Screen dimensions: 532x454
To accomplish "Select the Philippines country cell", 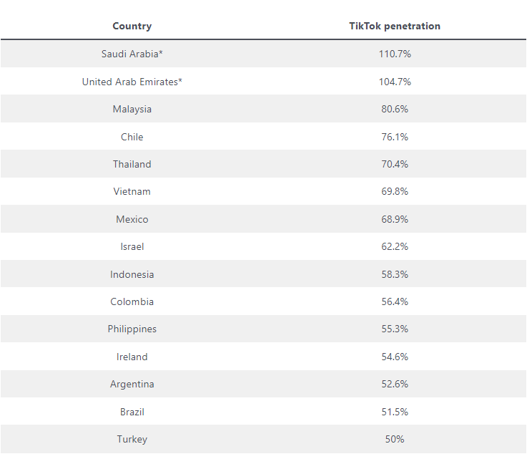I will coord(132,329).
